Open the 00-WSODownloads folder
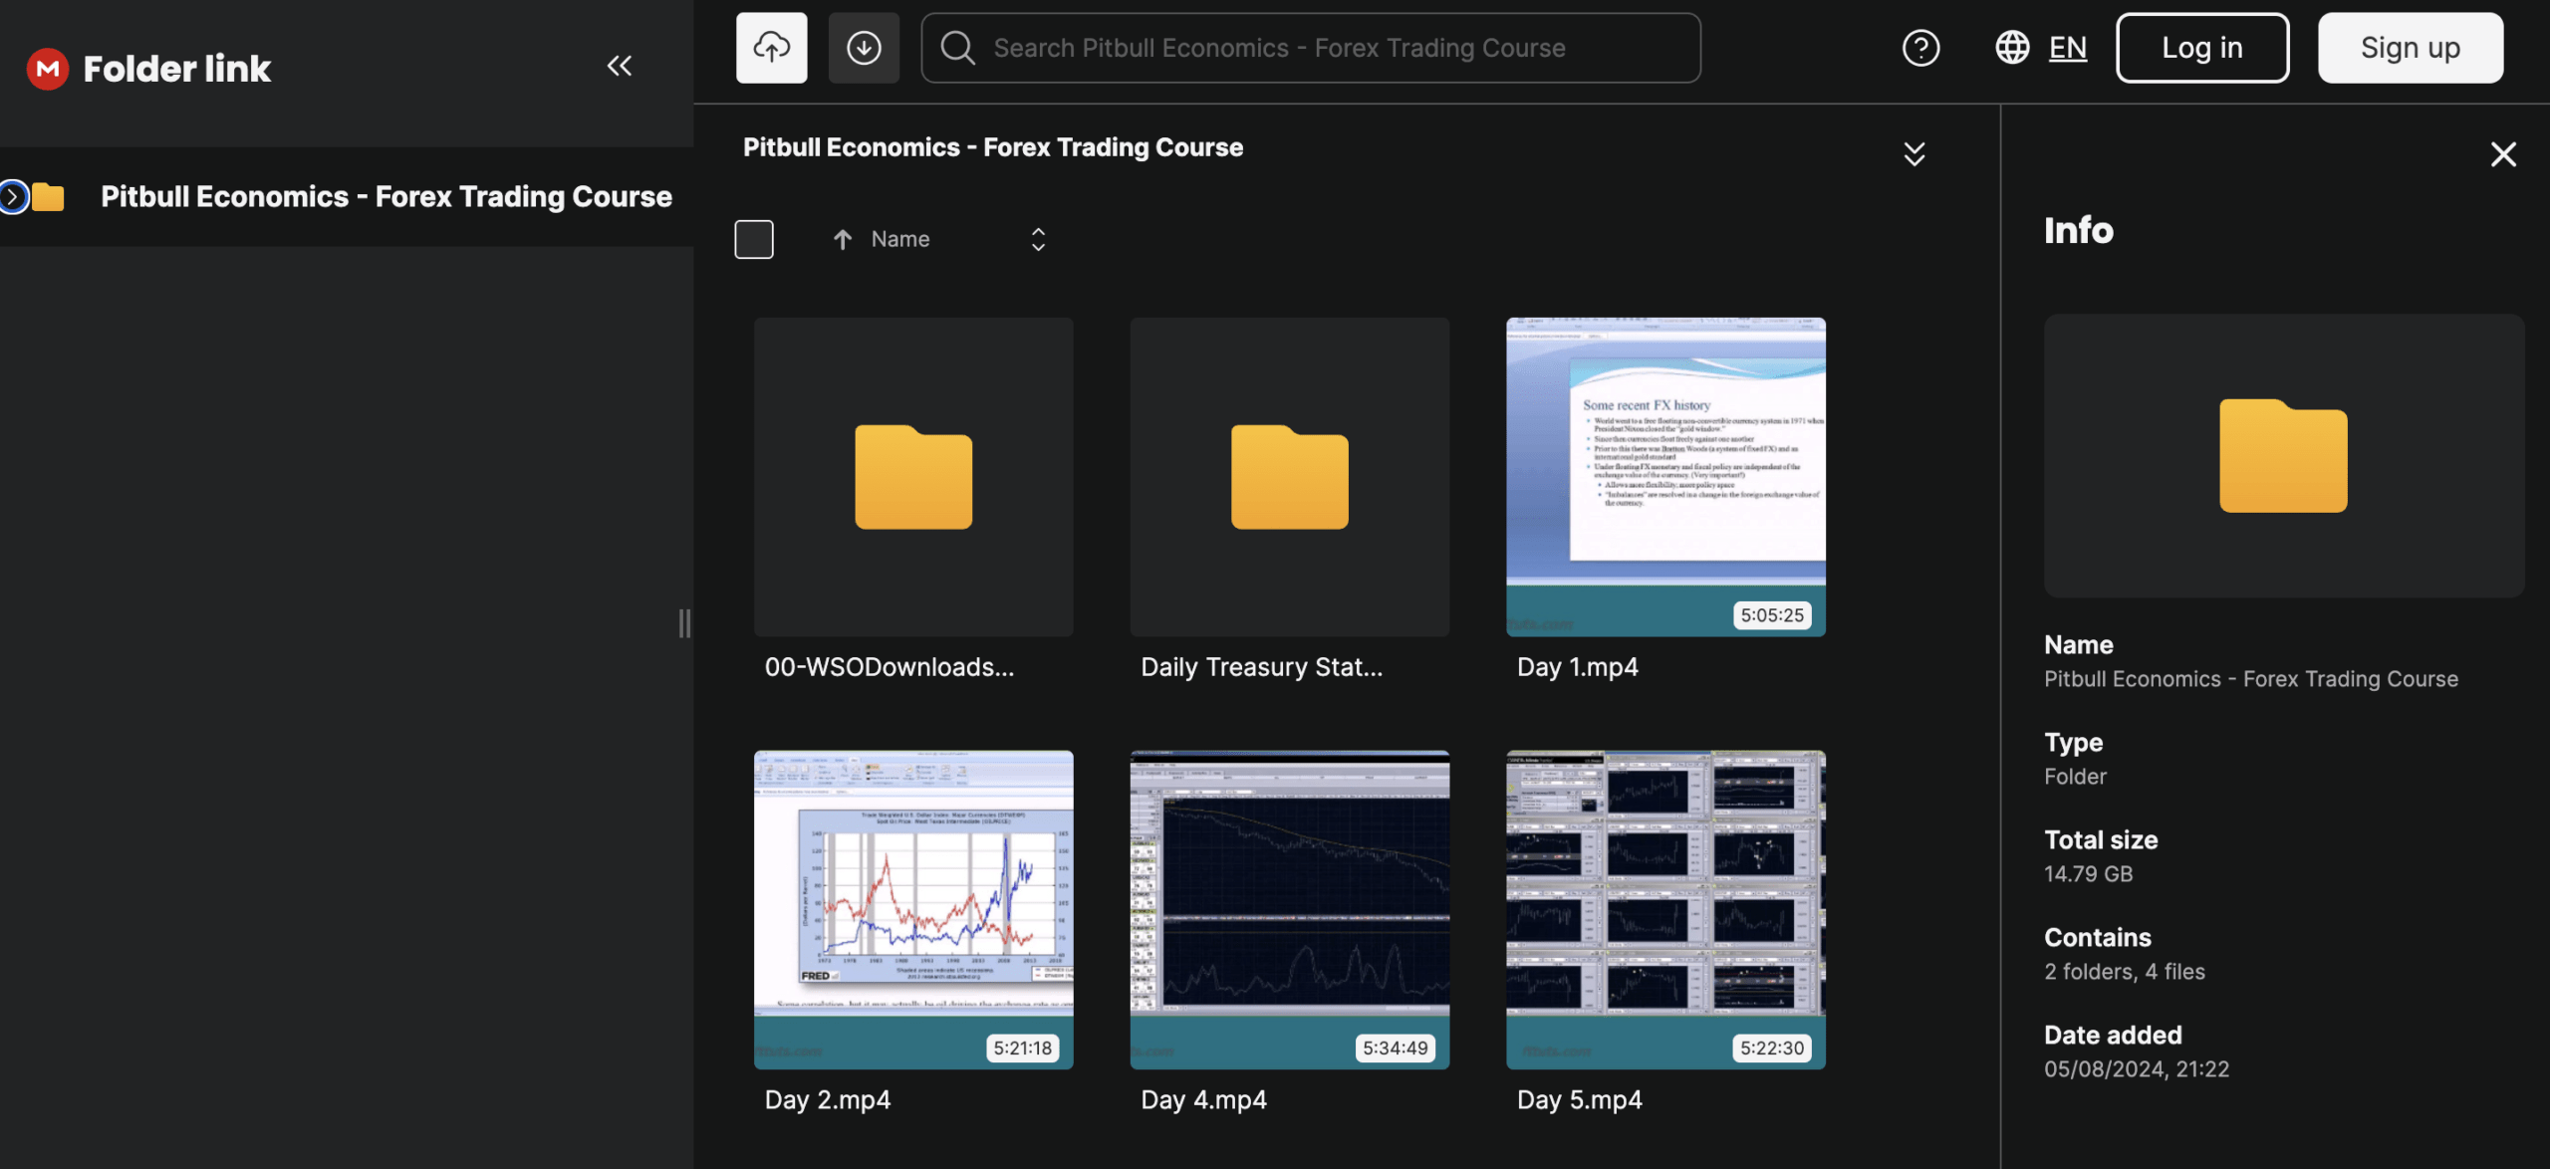Image resolution: width=2550 pixels, height=1169 pixels. (912, 477)
